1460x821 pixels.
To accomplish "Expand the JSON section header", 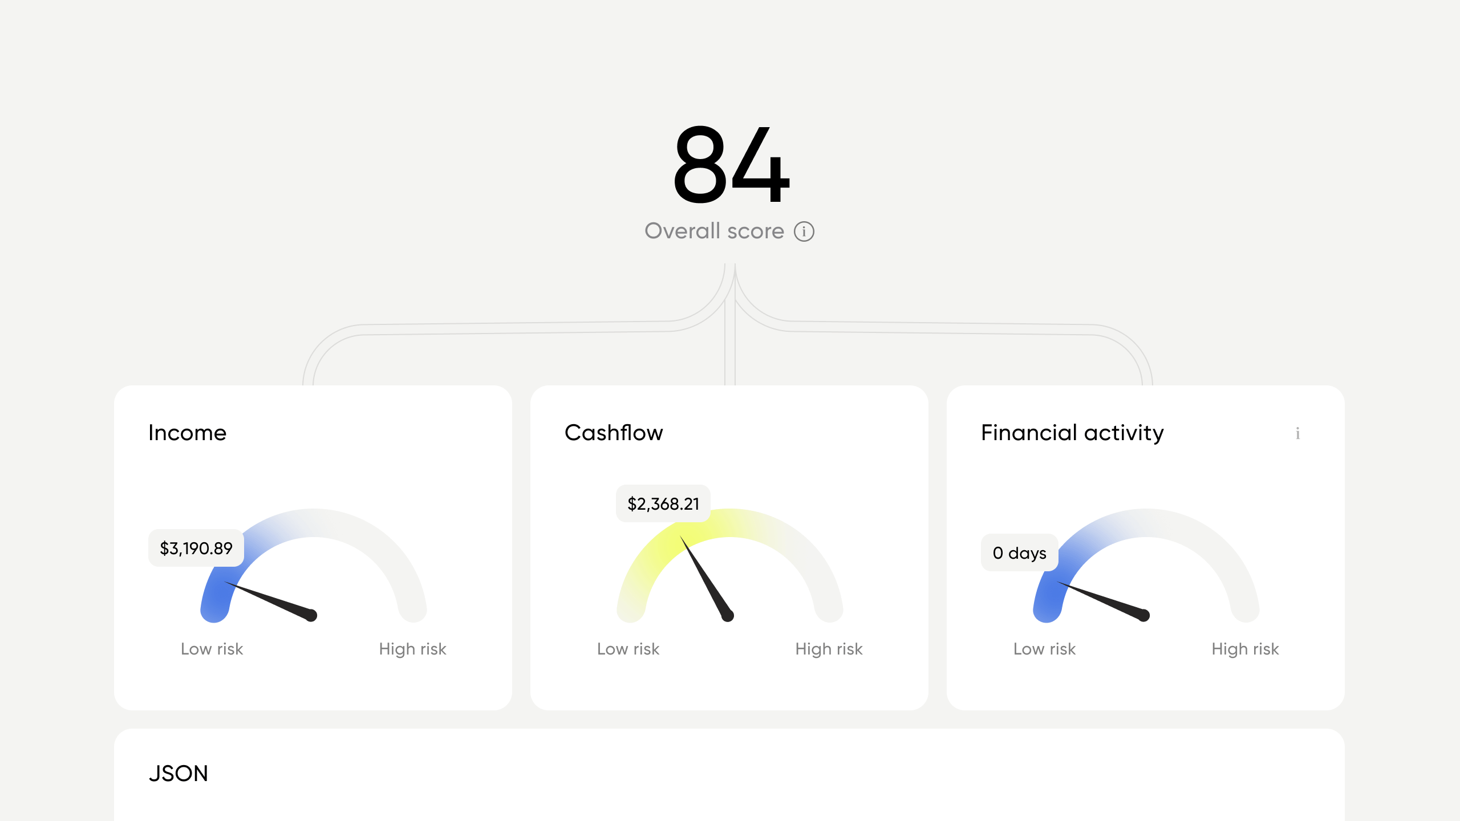I will [179, 774].
